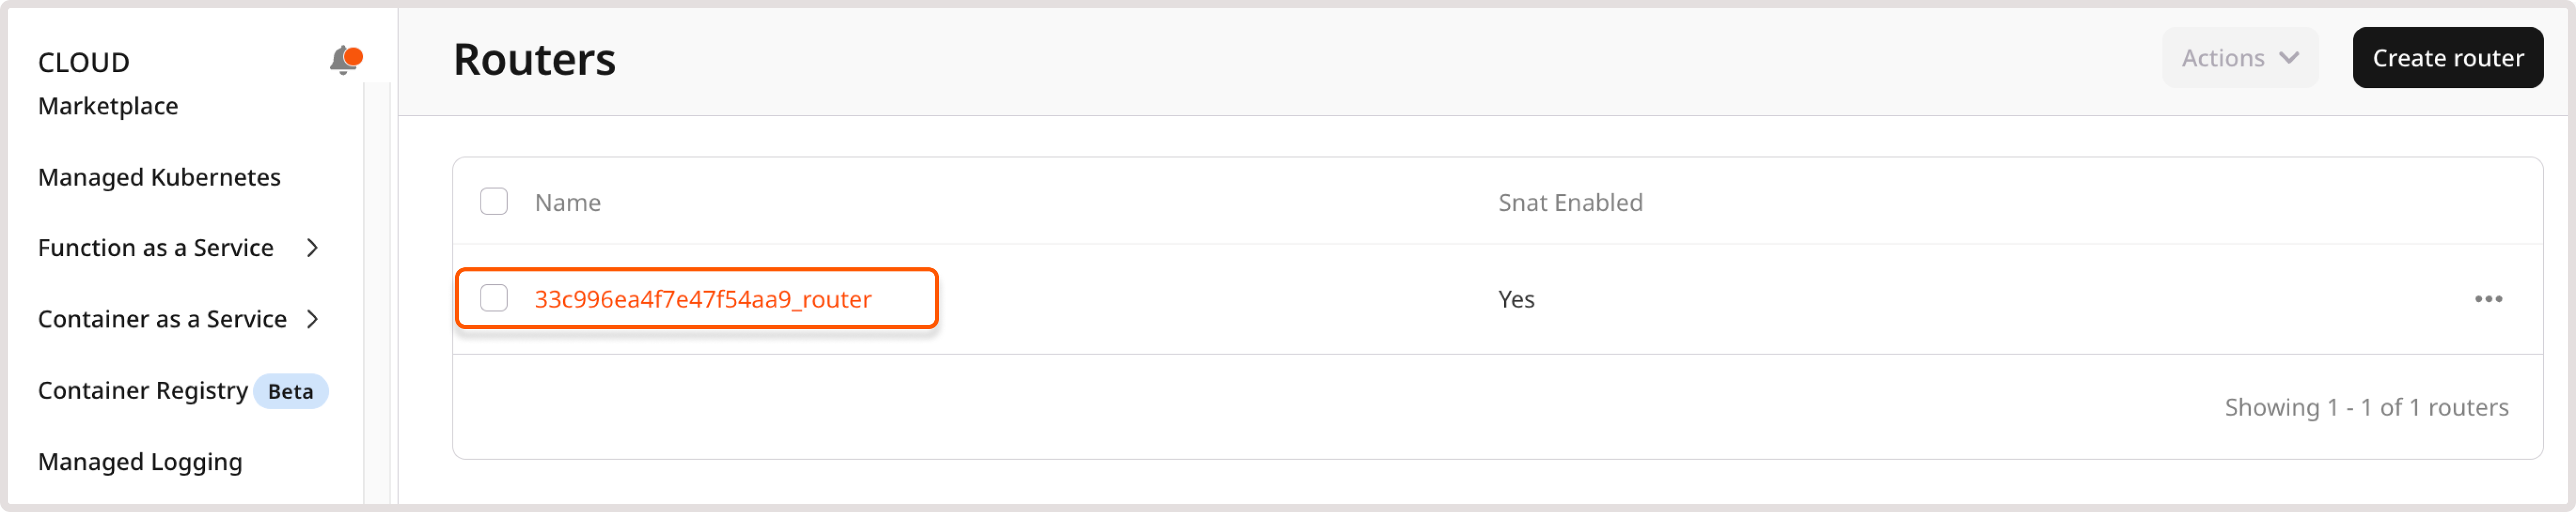The width and height of the screenshot is (2576, 512).
Task: Expand the Function as a Service chevron
Action: (x=312, y=247)
